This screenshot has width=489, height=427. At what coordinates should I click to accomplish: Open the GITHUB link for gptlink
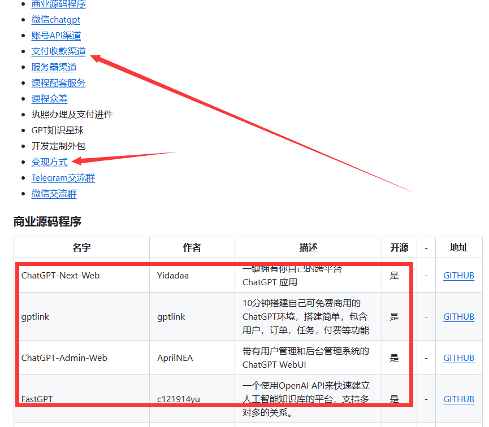tap(458, 317)
